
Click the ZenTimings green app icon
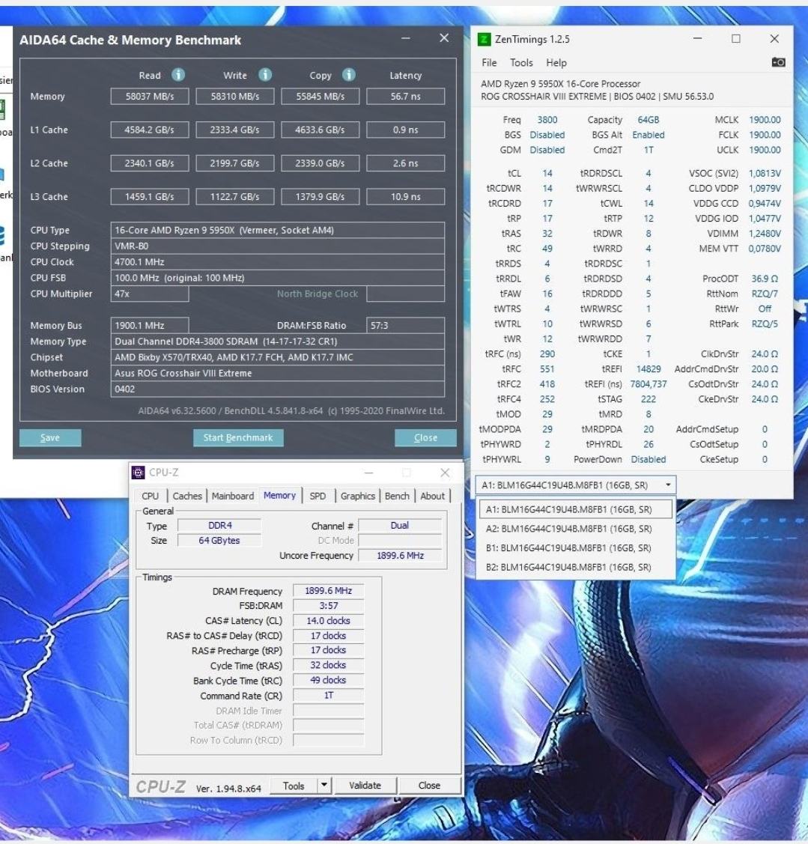point(484,39)
